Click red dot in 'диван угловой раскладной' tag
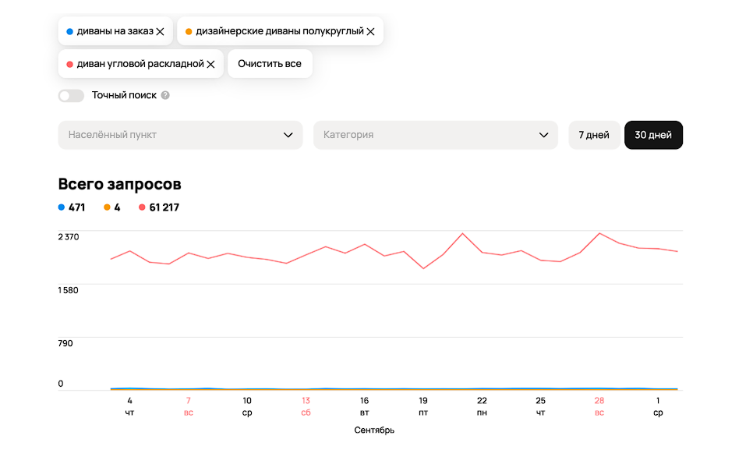This screenshot has width=753, height=457. 70,64
